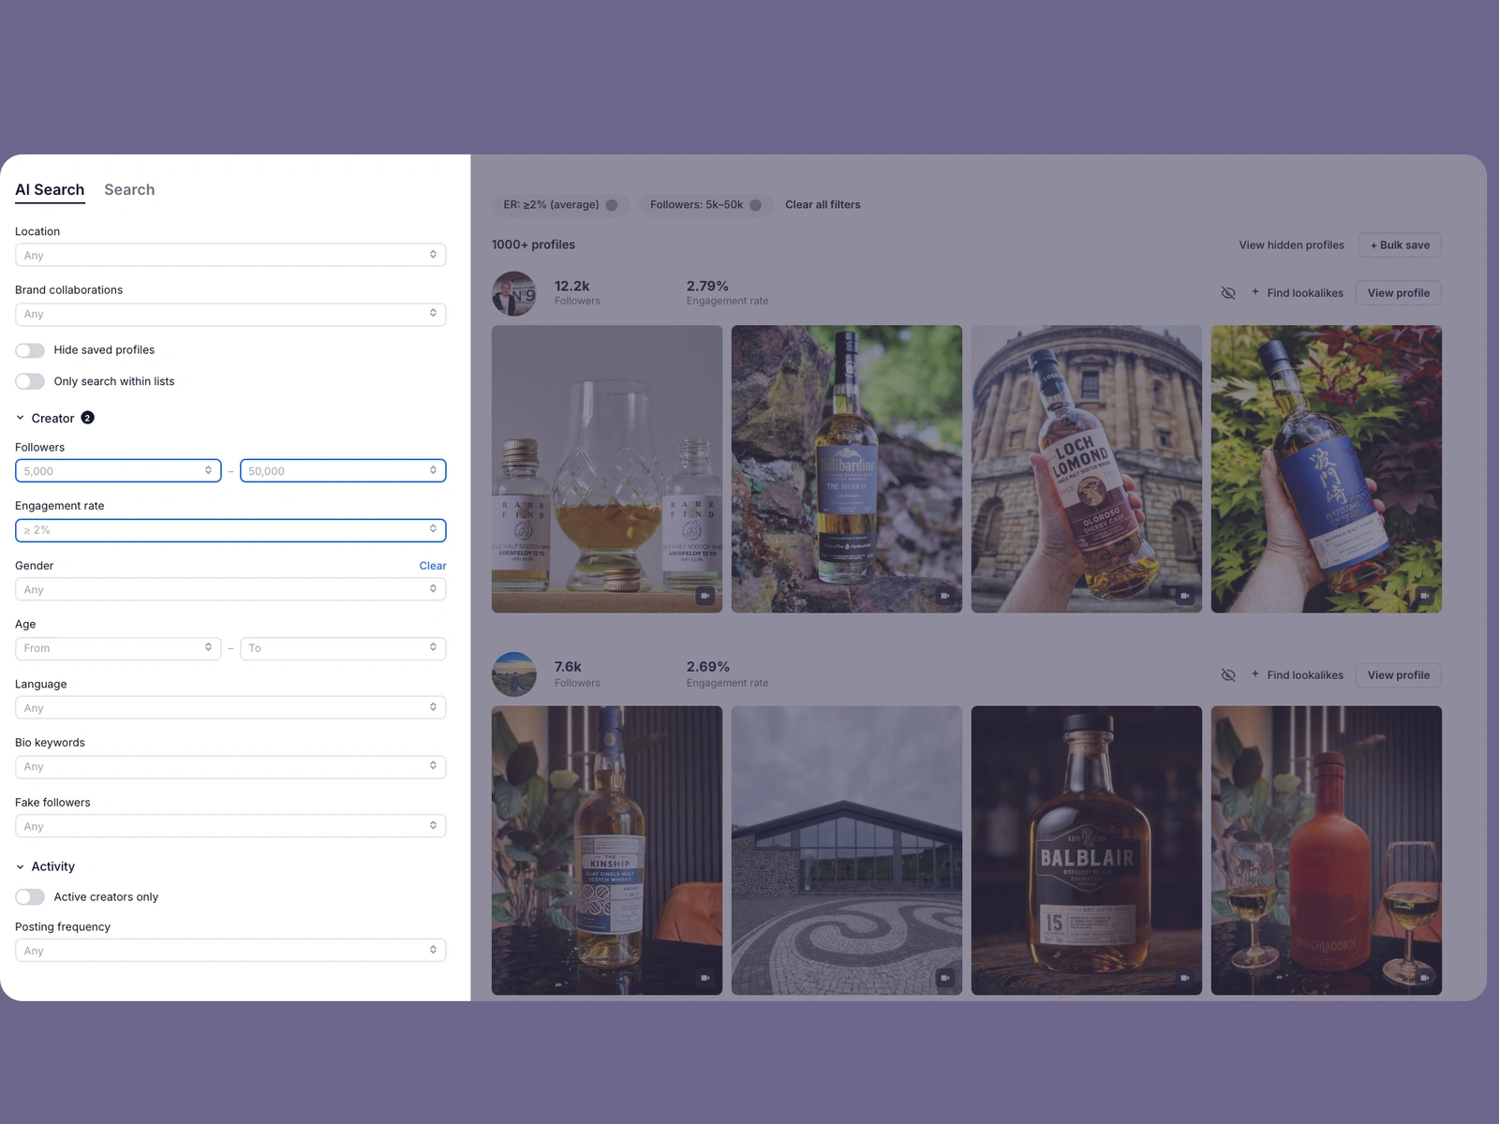Click video icon on Kinship bottle post

(705, 978)
